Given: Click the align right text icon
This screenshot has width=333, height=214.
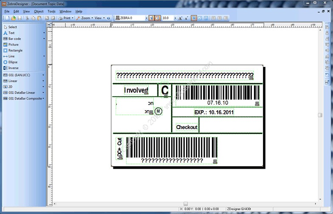Looking at the screenshot, I should [x=226, y=18].
